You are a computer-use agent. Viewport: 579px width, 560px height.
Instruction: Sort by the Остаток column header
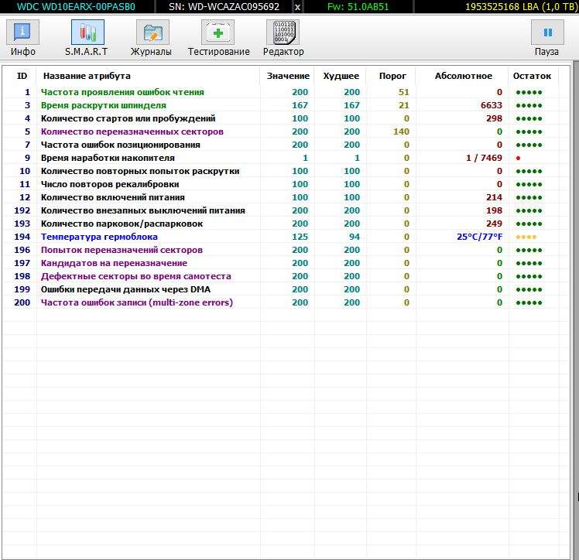(532, 76)
